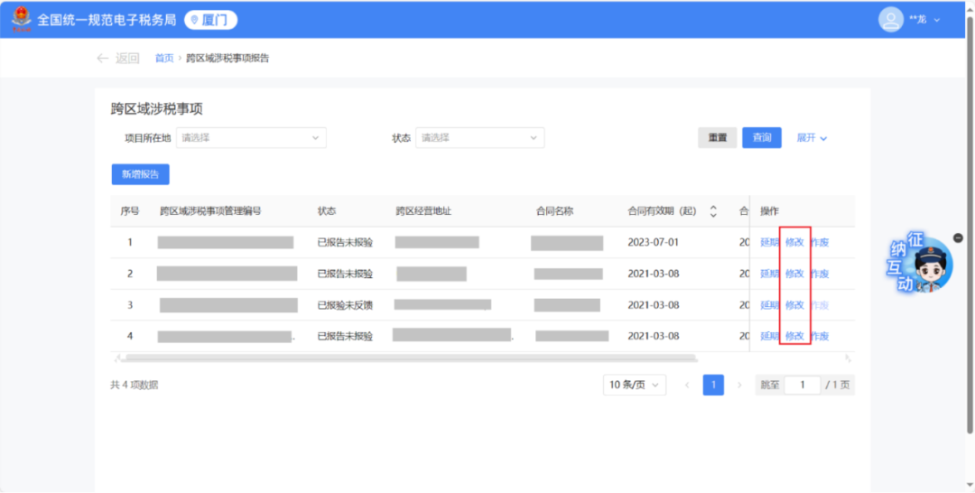Click 延期 in row 3
This screenshot has width=975, height=493.
pos(770,305)
